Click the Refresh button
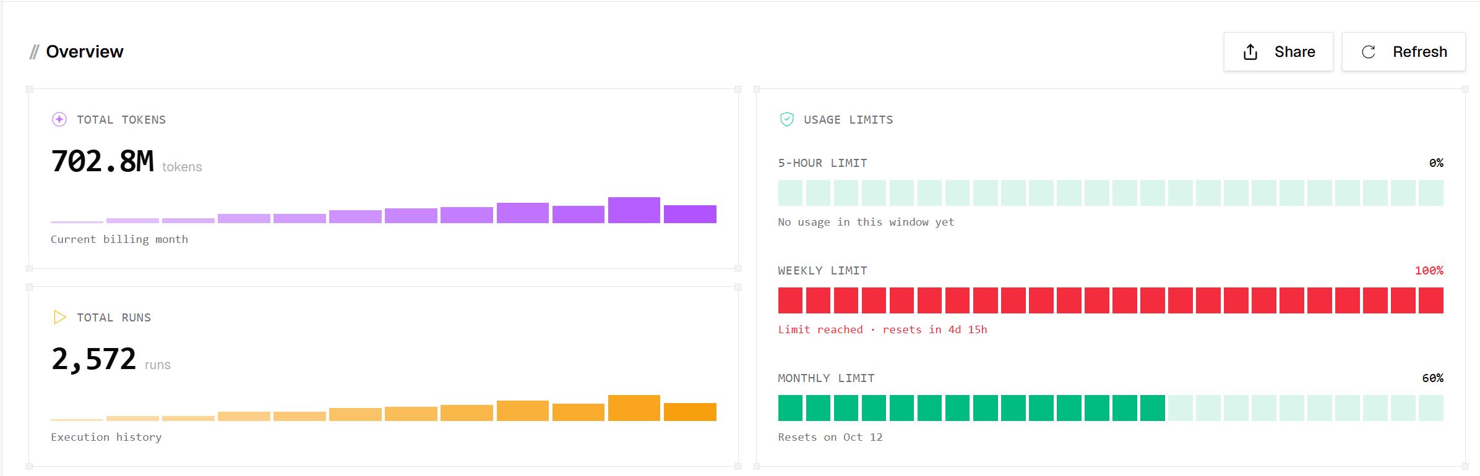Screen dimensions: 1480x476 1404,52
